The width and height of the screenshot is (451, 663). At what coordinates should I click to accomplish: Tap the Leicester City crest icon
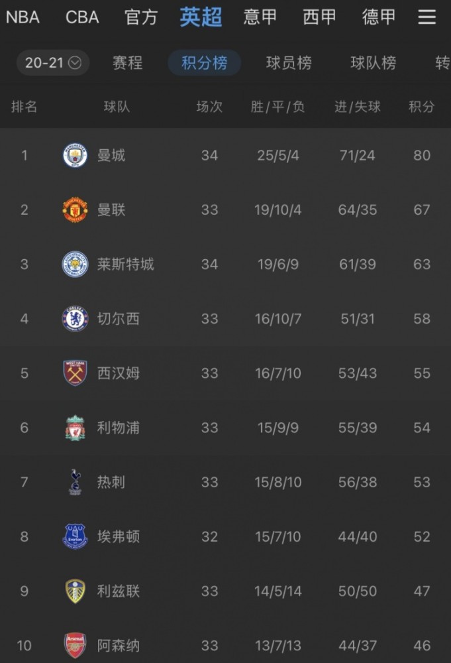[75, 265]
